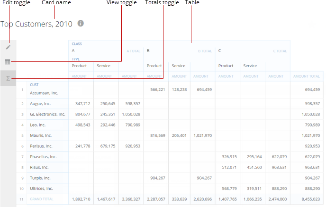Select the Top Customers, 2010 card name
The width and height of the screenshot is (326, 207).
coord(37,24)
